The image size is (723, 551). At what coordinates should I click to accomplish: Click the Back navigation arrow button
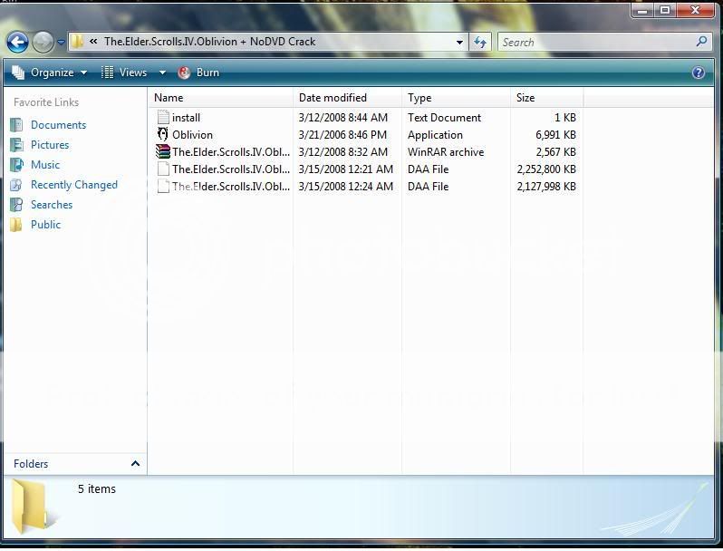pyautogui.click(x=17, y=42)
